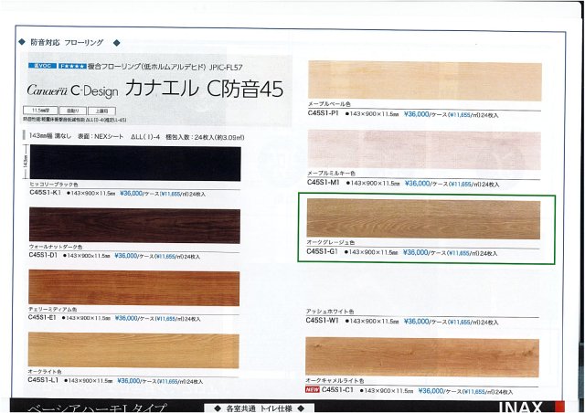Click the red NEW badge beside C45S1-C1
This screenshot has height=413, width=585.
[313, 390]
